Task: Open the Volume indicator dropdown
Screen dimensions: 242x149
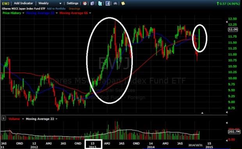Action: click(23, 119)
